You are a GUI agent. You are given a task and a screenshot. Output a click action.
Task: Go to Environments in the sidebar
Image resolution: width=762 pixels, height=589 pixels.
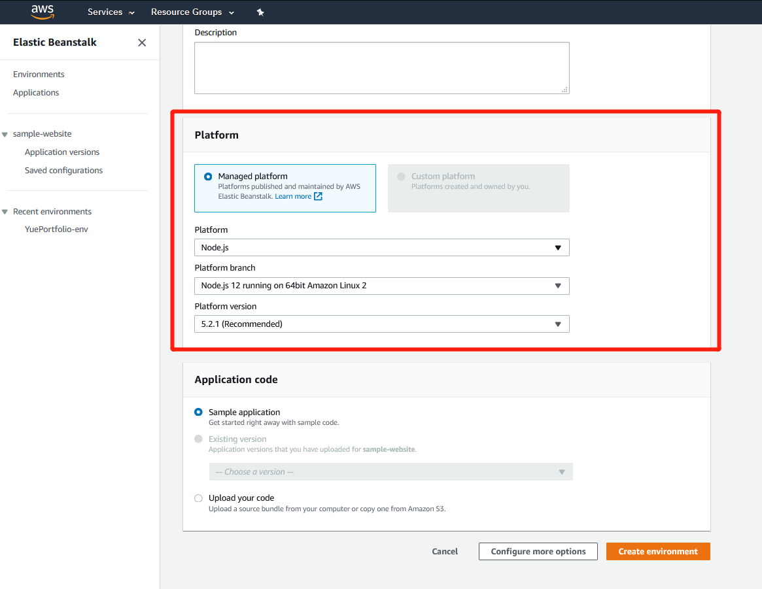pos(39,75)
